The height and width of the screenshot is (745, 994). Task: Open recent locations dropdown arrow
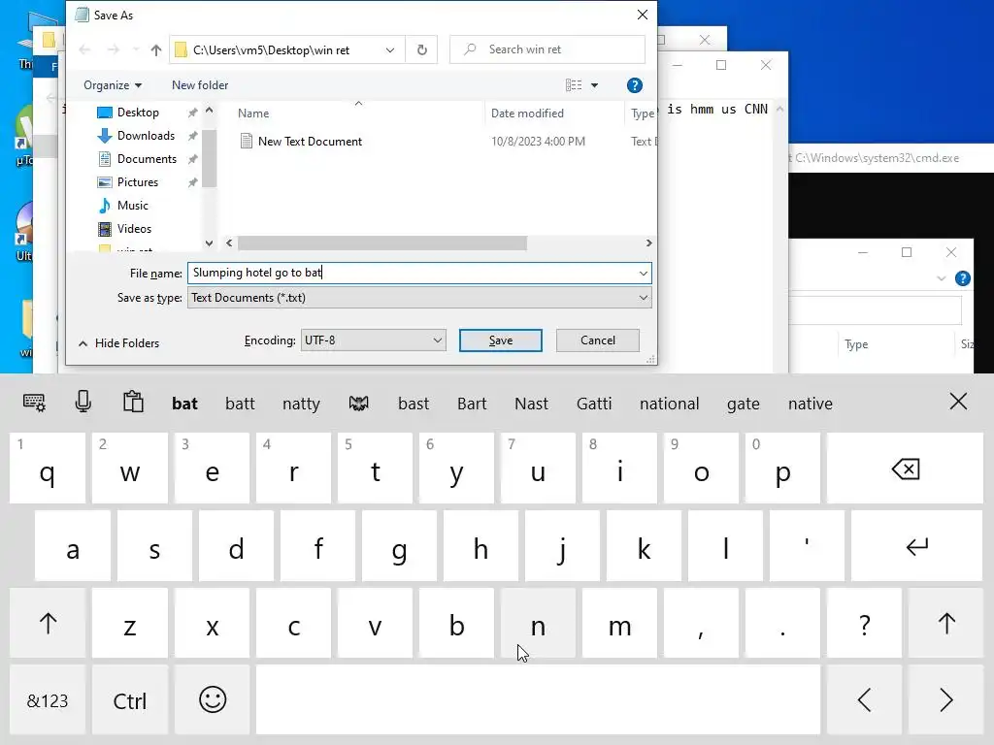click(136, 50)
